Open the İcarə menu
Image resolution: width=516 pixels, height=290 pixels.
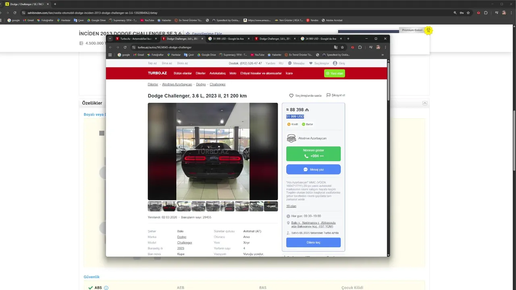click(289, 73)
